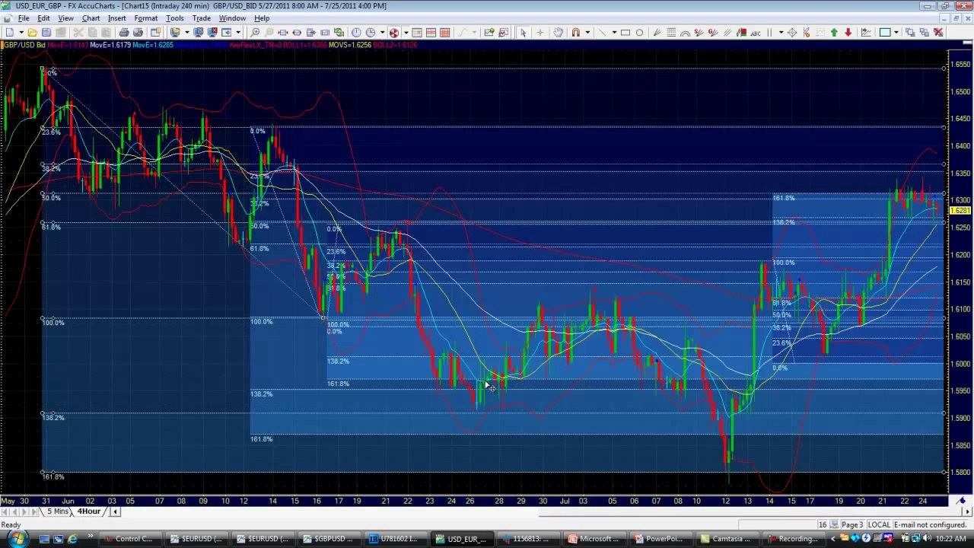The width and height of the screenshot is (974, 548).
Task: Open the Insert menu
Action: point(116,18)
